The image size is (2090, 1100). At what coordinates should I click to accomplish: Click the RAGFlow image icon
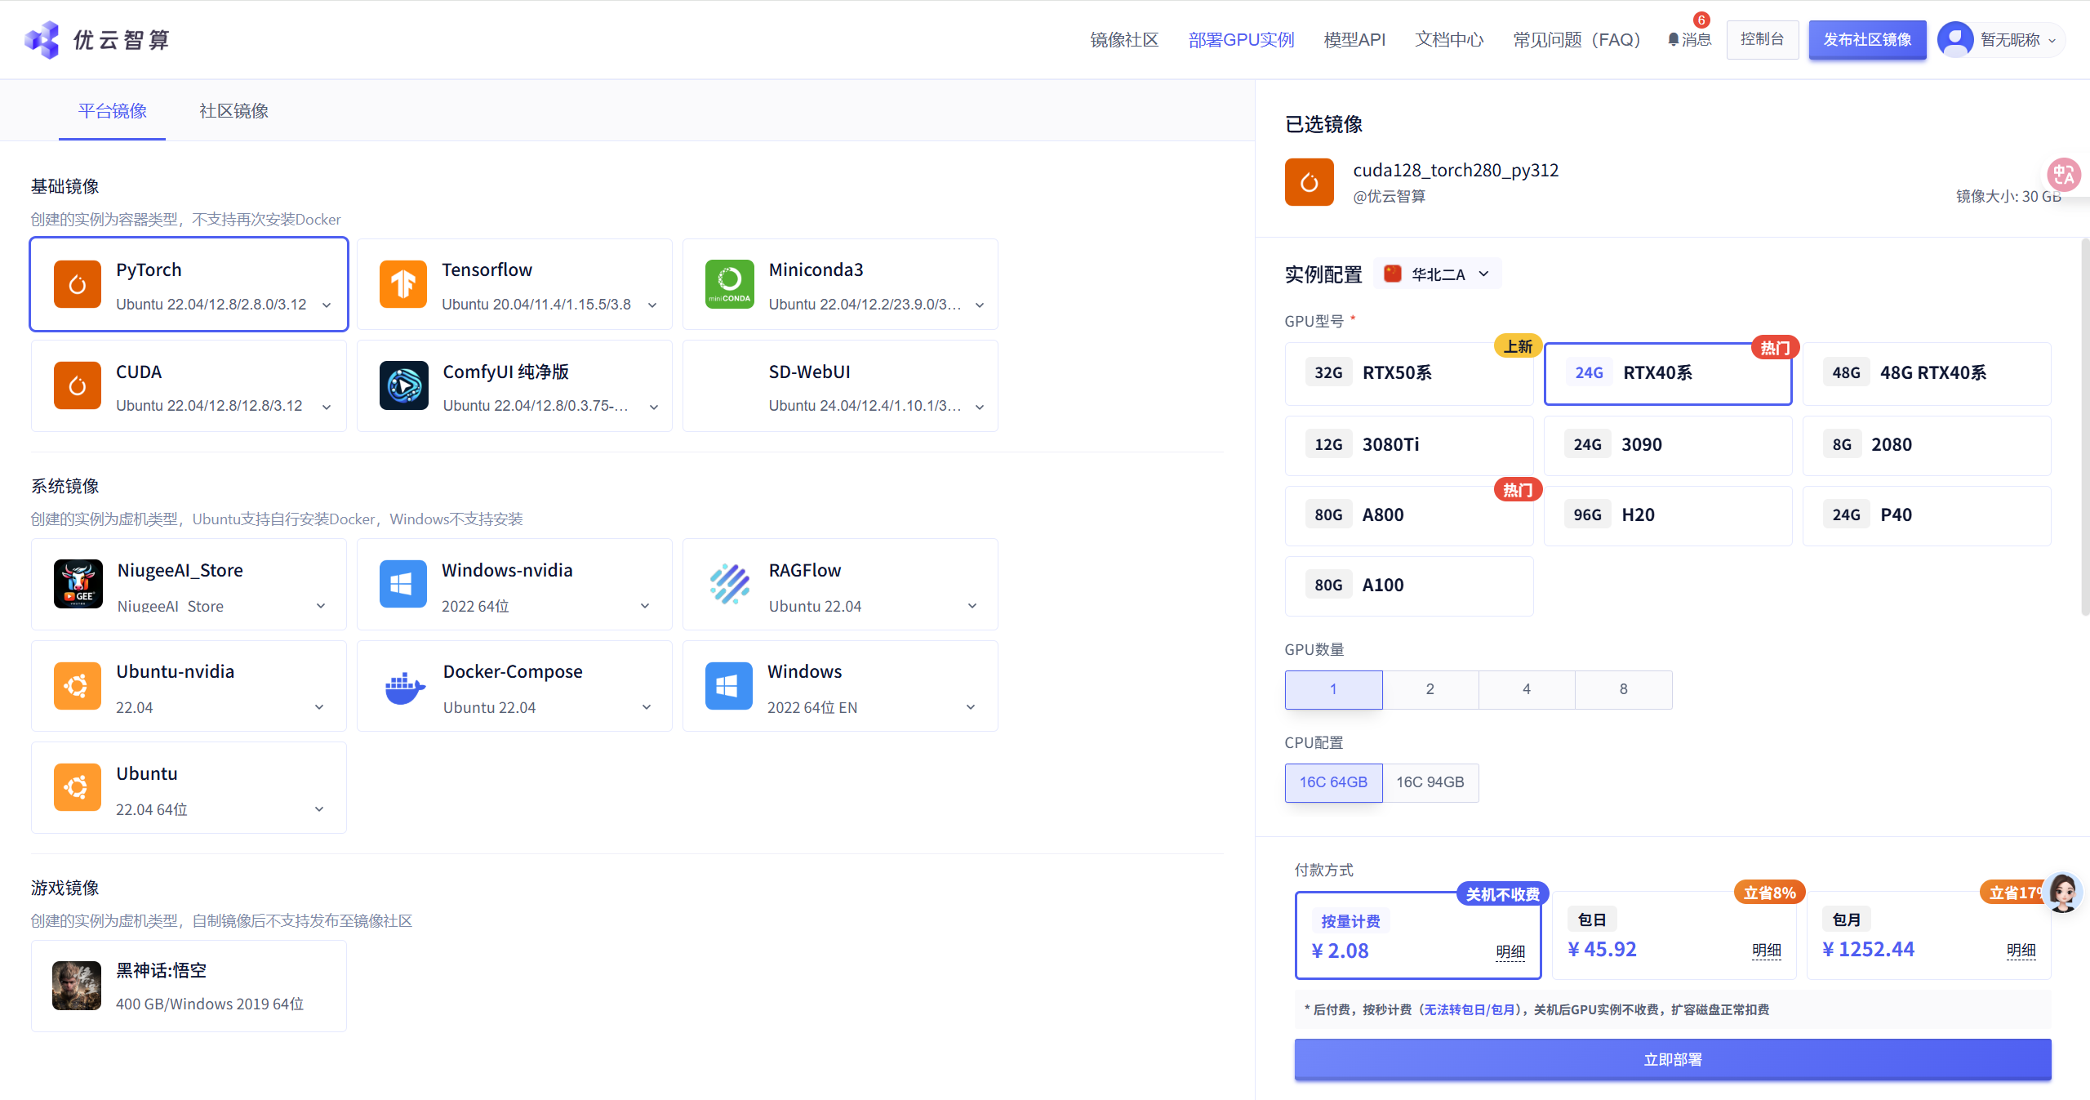click(729, 584)
